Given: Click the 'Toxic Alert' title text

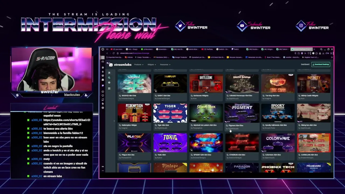Looking at the screenshot, I should [162, 155].
